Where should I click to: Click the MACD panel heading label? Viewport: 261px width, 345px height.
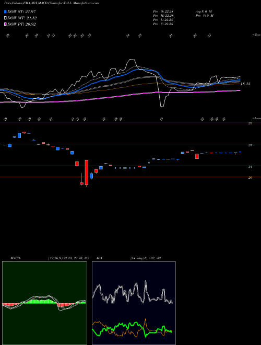[15, 258]
